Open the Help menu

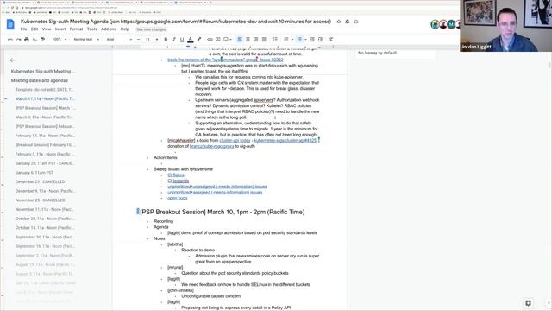pyautogui.click(x=124, y=29)
